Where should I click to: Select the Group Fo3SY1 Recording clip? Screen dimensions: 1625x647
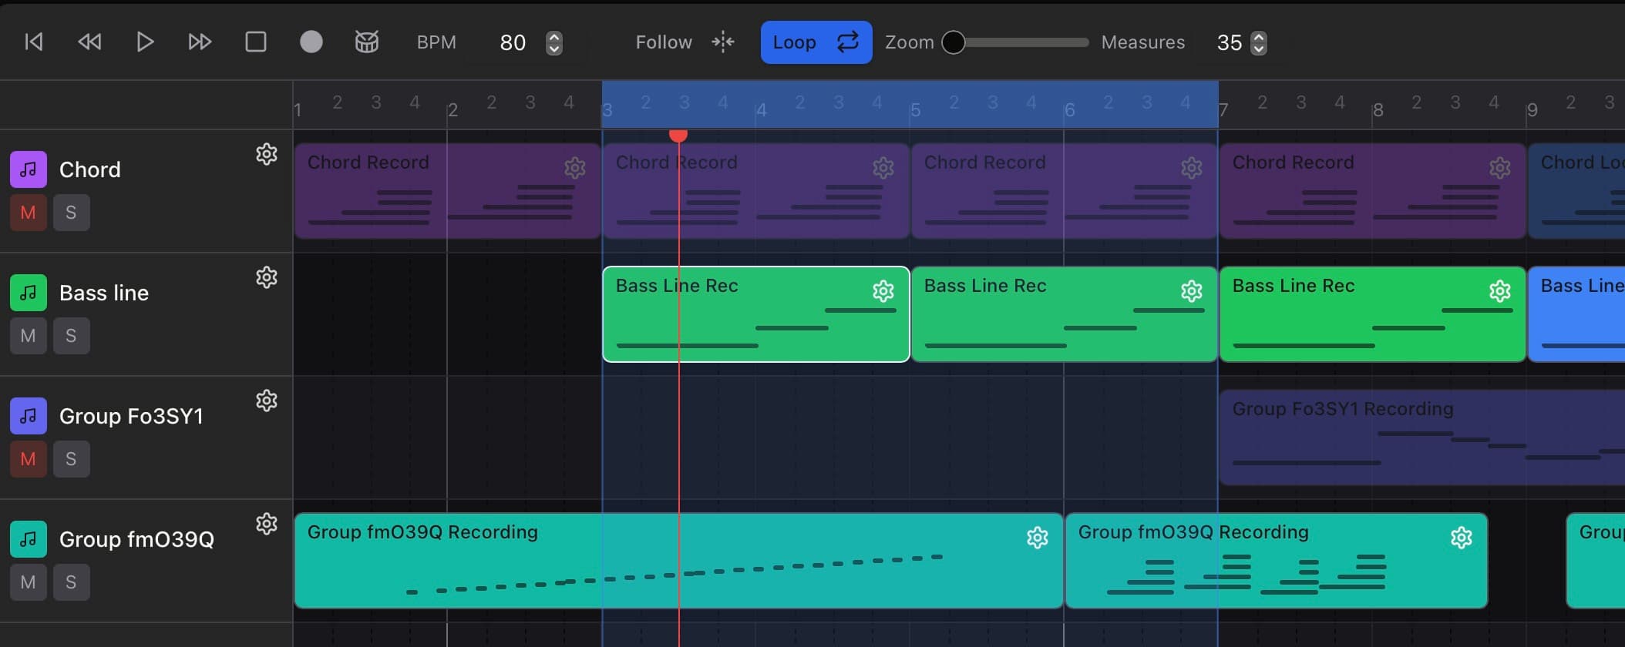click(1421, 437)
